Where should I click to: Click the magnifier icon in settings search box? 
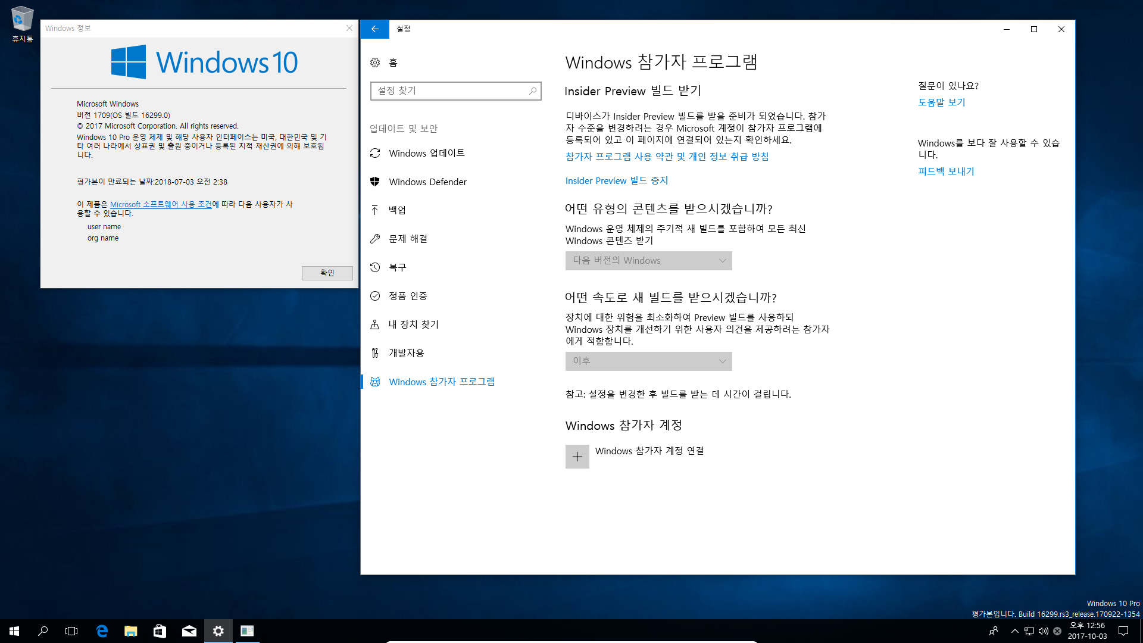[x=533, y=90]
